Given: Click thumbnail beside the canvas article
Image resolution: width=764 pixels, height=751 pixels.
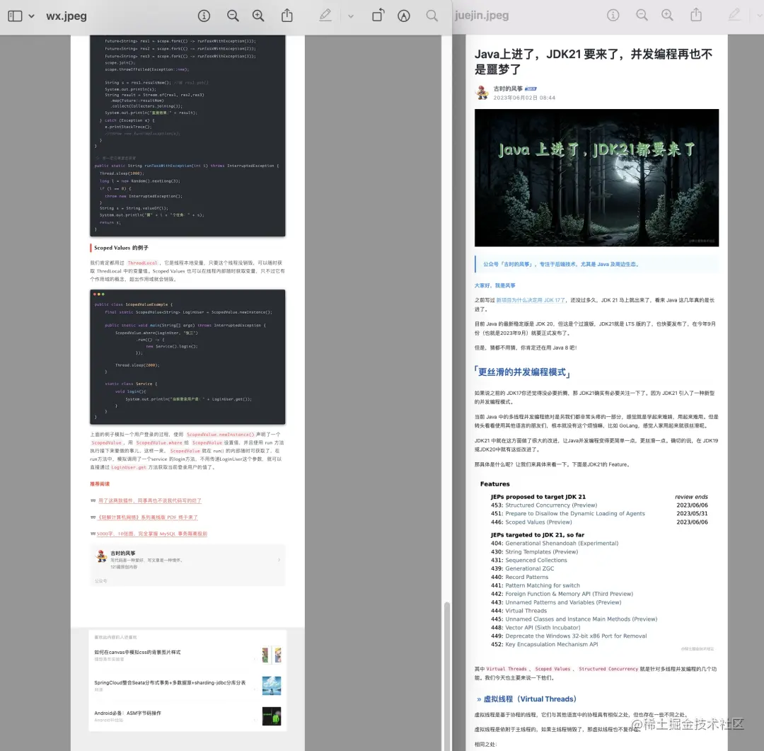Looking at the screenshot, I should point(272,655).
